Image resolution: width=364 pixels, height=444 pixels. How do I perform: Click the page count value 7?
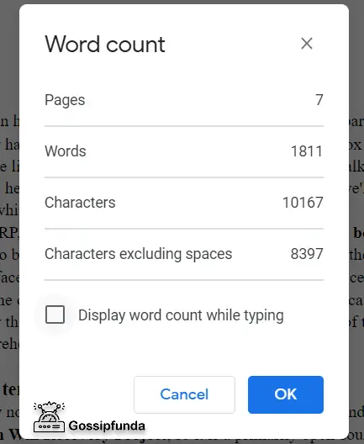pos(319,100)
